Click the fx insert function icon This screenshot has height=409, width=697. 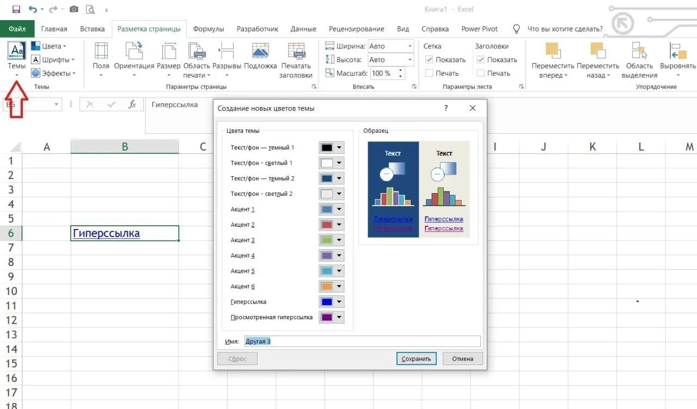point(132,104)
